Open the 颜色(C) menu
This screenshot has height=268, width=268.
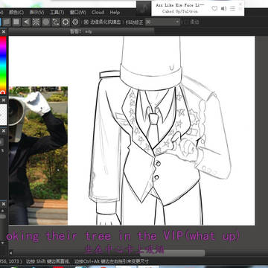tap(16, 13)
